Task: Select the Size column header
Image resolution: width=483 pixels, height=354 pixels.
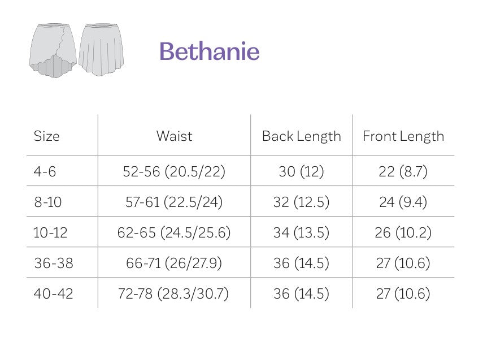Action: pos(46,136)
